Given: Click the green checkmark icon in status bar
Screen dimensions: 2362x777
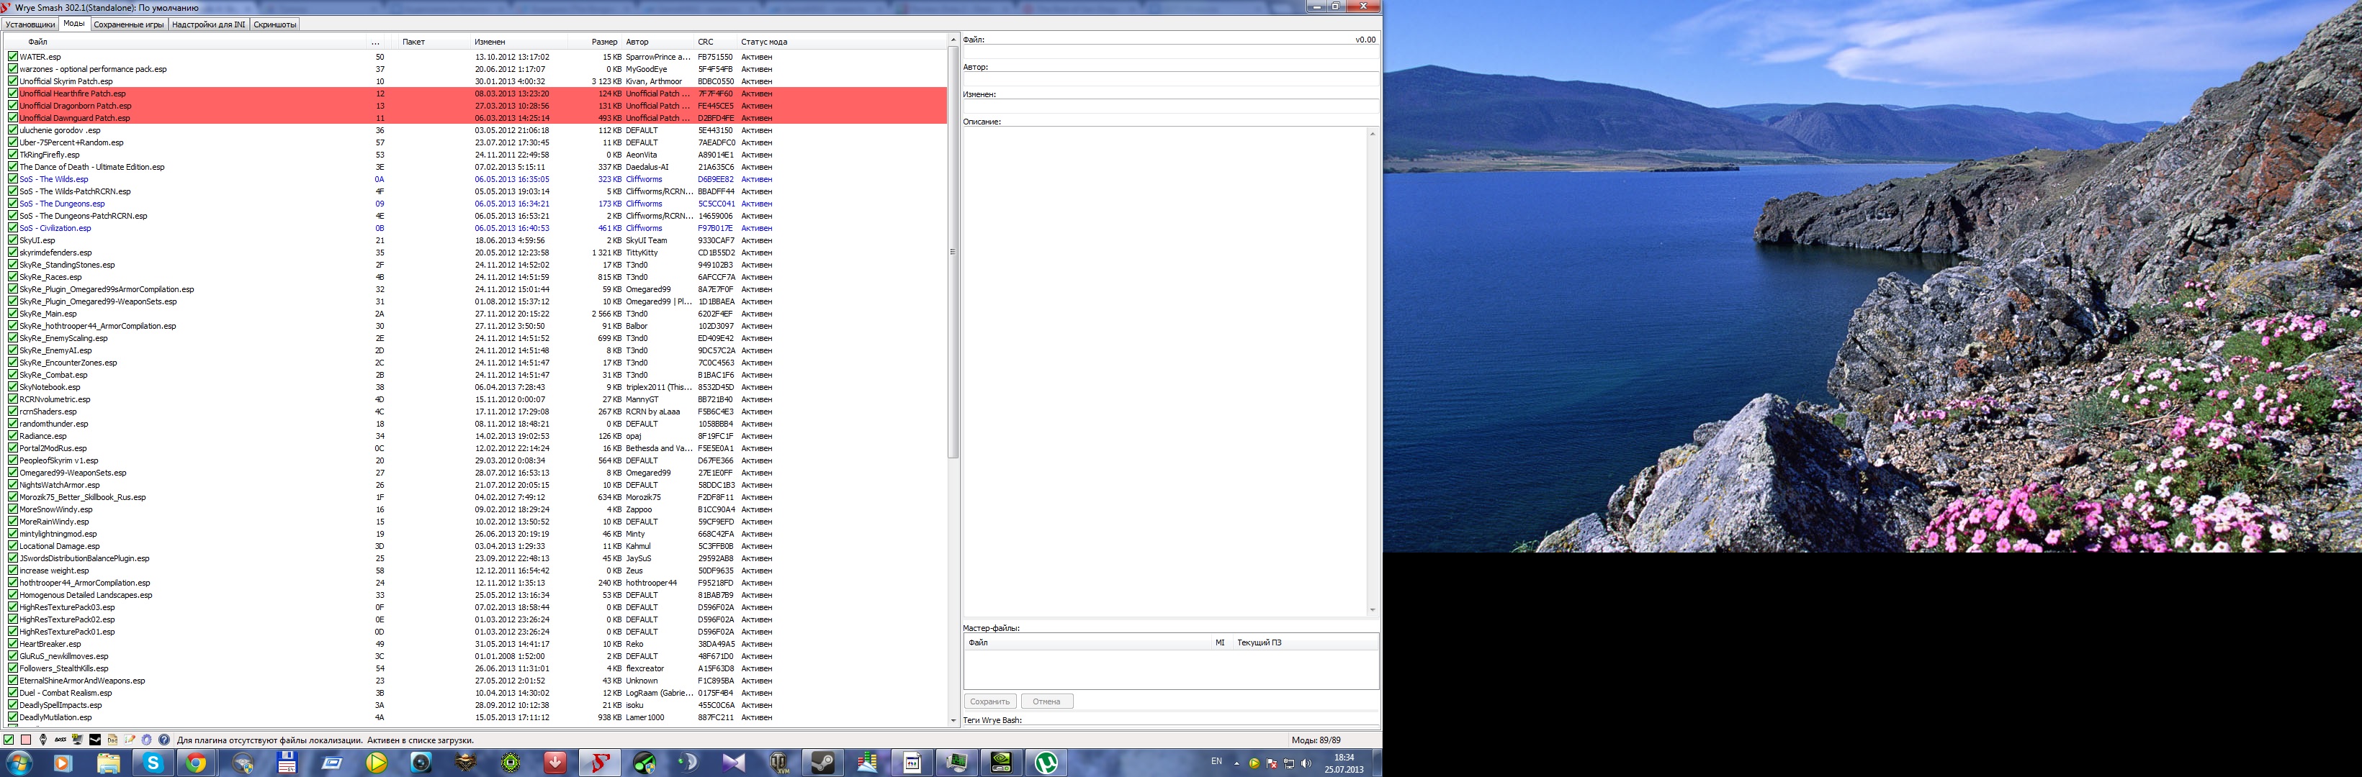Looking at the screenshot, I should tap(9, 740).
